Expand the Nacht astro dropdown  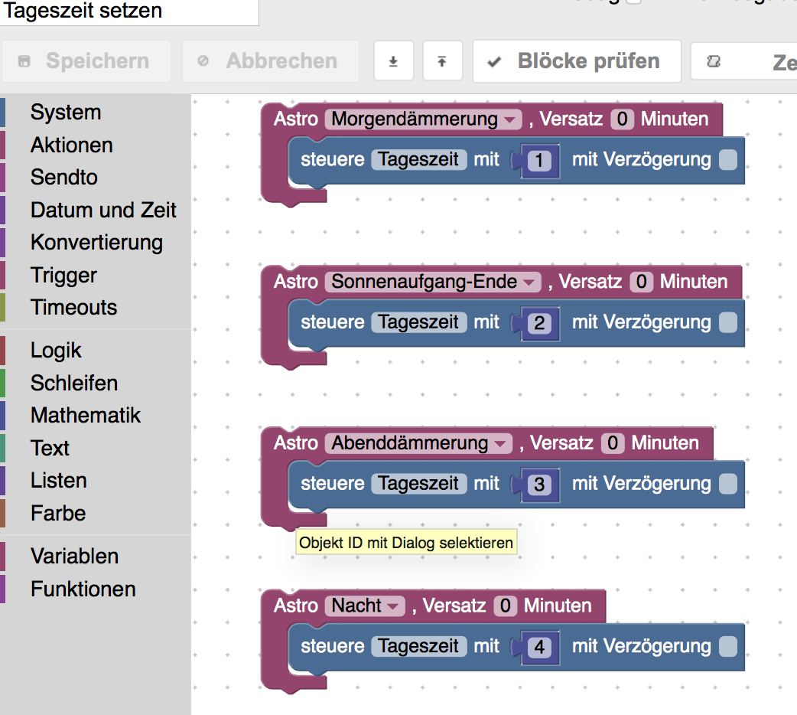365,606
